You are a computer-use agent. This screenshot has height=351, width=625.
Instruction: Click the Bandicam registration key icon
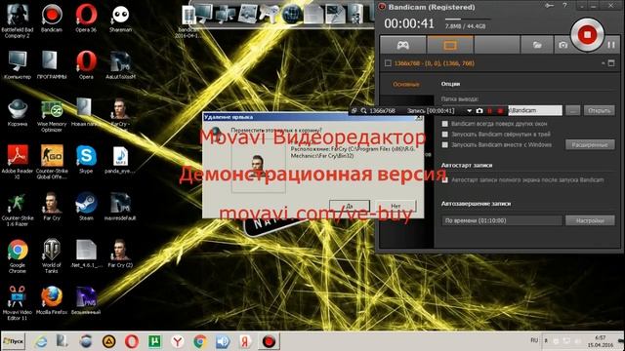click(x=549, y=6)
